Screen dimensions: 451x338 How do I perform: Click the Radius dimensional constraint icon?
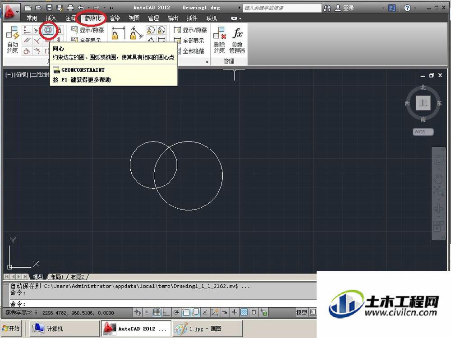(151, 30)
